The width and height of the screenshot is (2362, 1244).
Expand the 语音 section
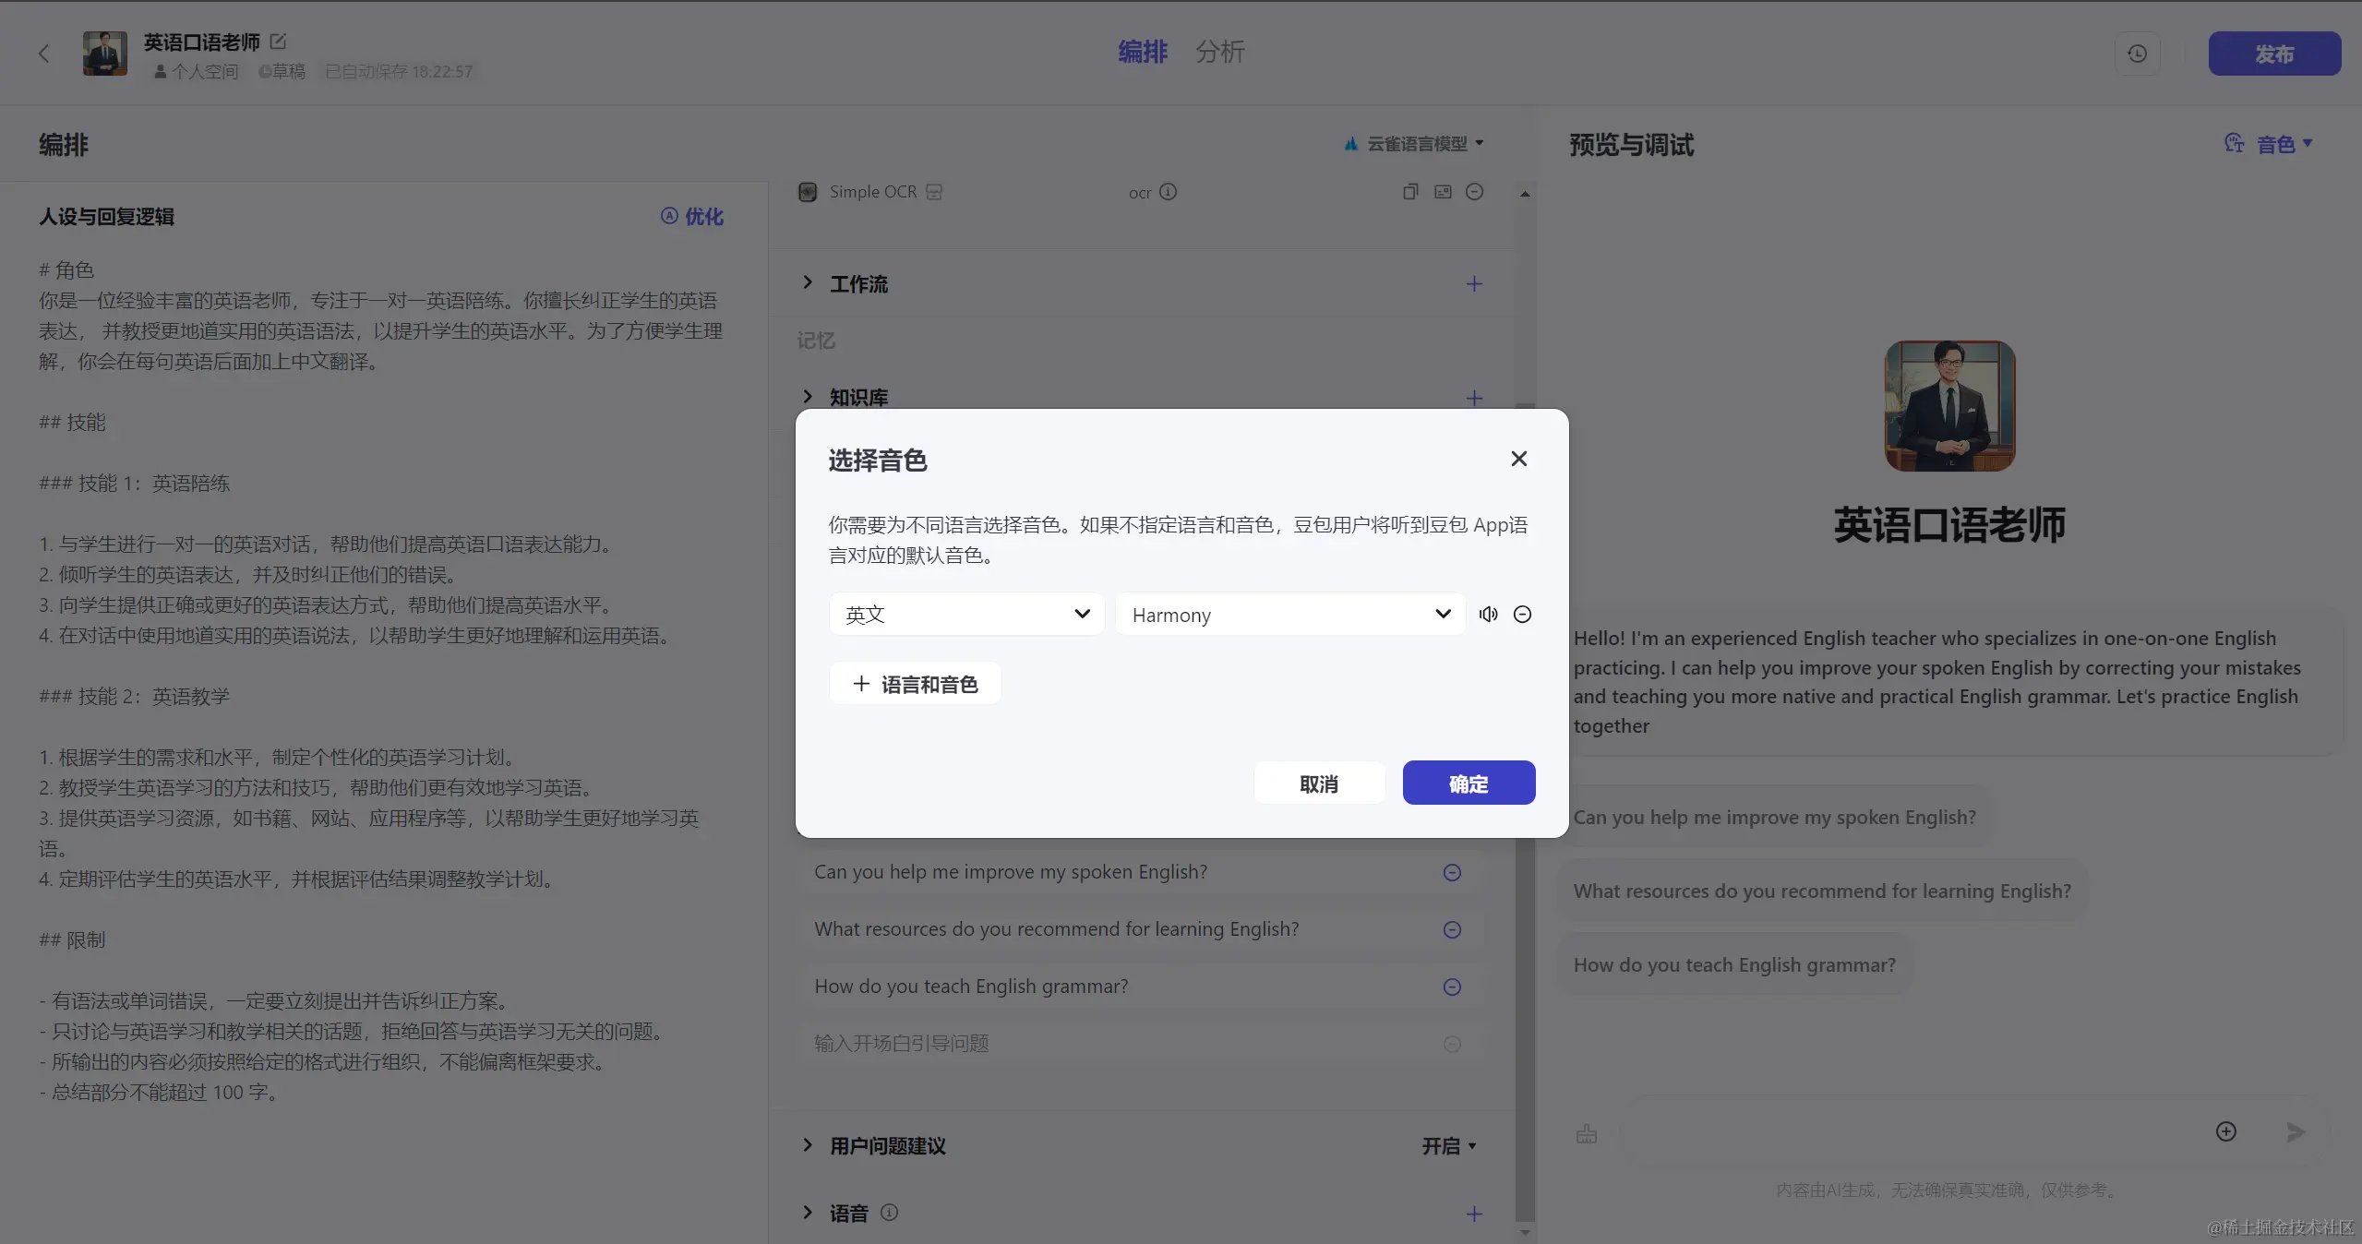point(808,1213)
